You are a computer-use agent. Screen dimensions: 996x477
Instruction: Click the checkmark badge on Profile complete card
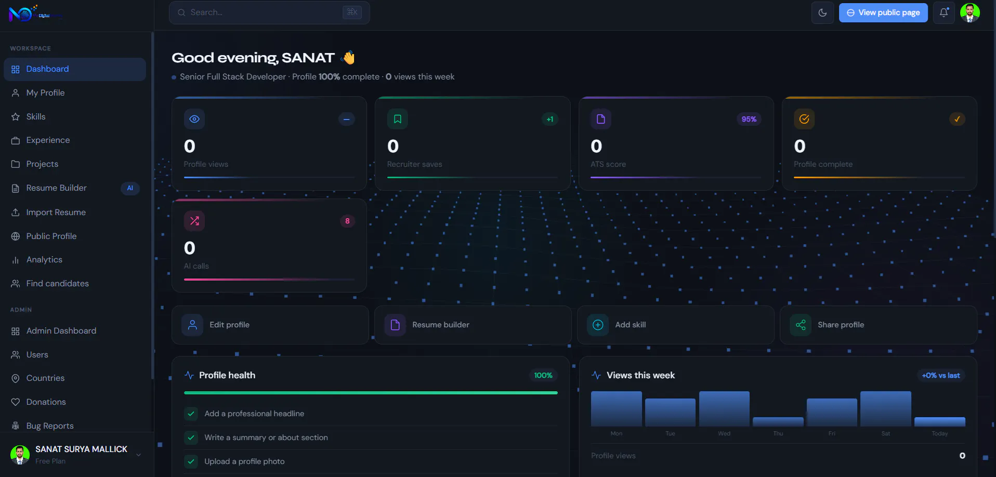tap(957, 119)
